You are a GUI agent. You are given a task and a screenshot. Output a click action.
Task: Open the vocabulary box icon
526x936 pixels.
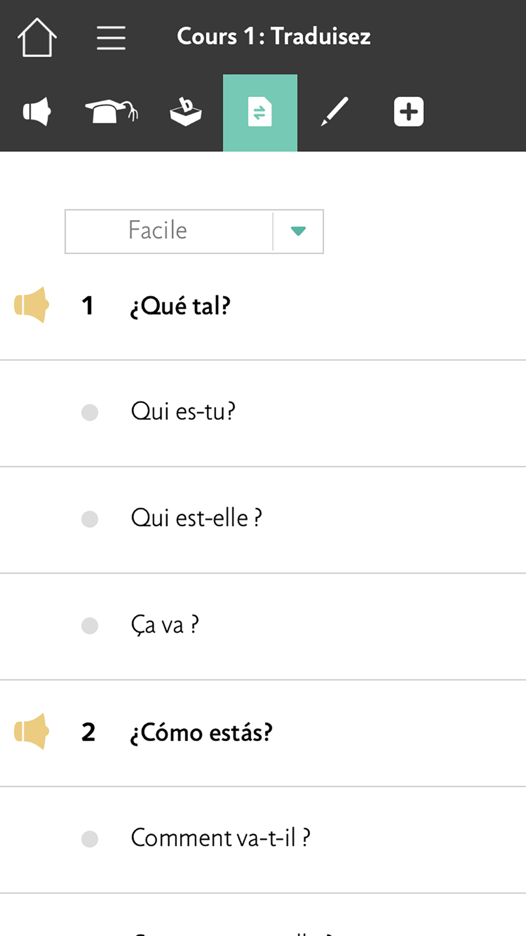click(186, 112)
